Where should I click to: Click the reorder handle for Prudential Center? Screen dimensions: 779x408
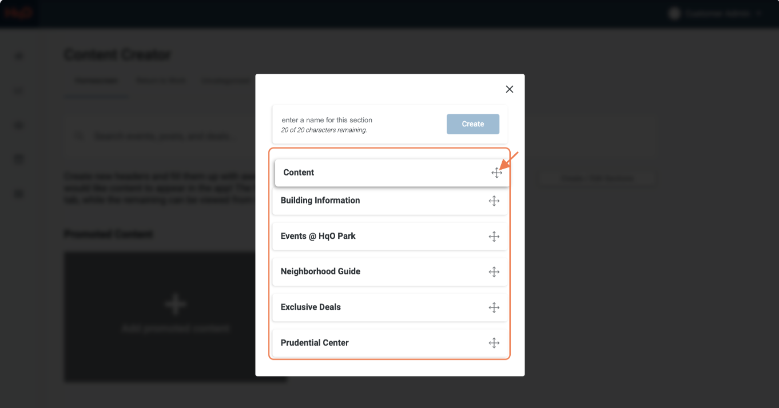tap(494, 343)
